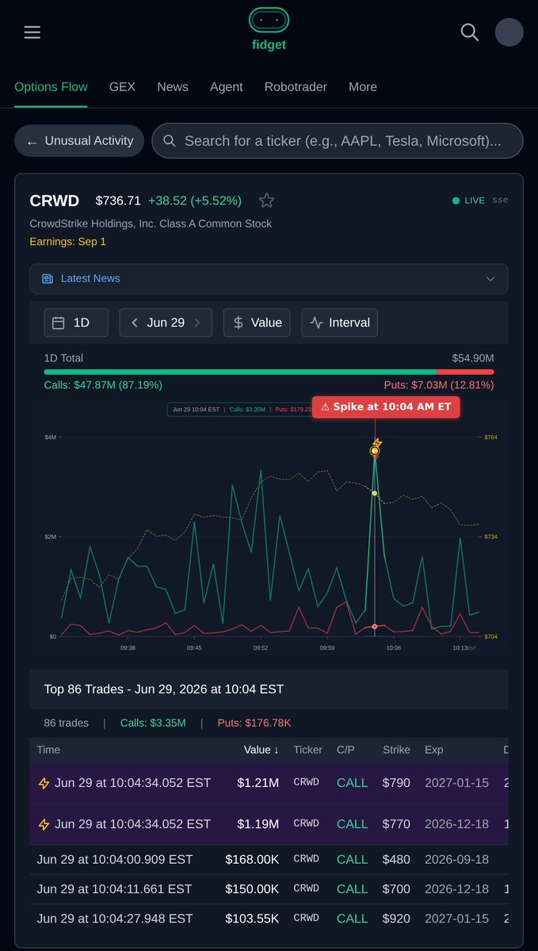Switch to the Options Flow tab

(51, 87)
